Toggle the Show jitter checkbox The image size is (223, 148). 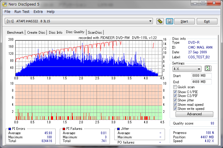pyautogui.click(x=175, y=100)
